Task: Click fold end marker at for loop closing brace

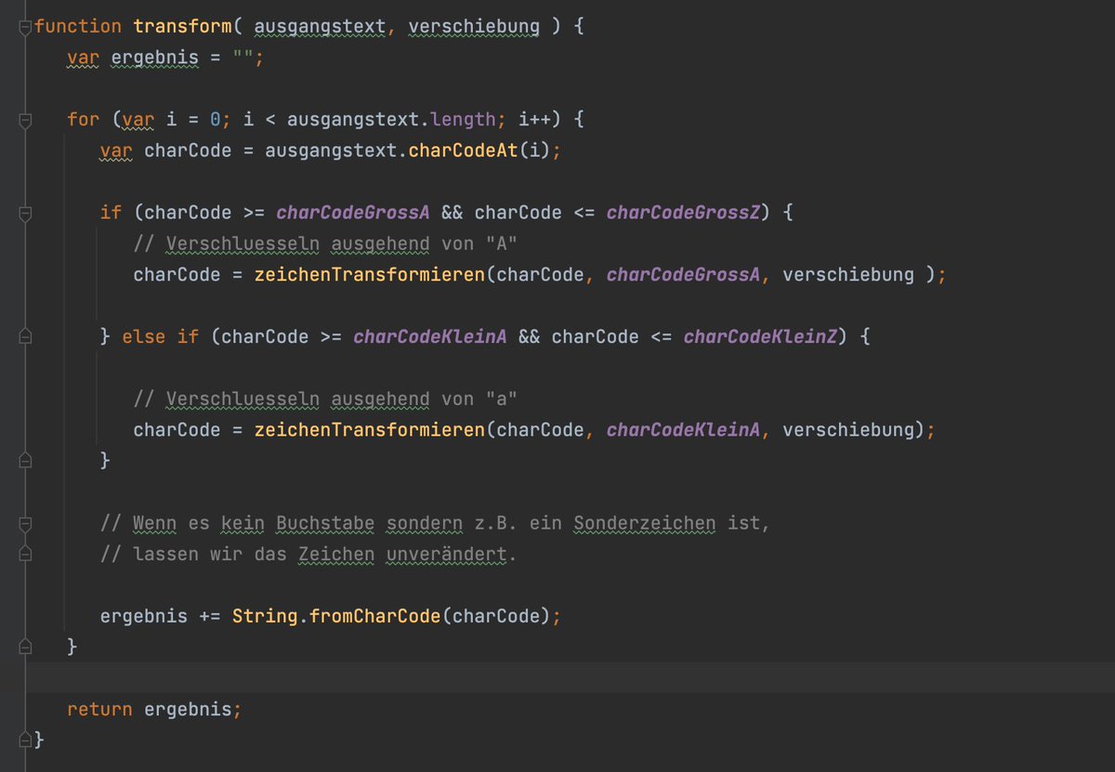Action: pos(26,647)
